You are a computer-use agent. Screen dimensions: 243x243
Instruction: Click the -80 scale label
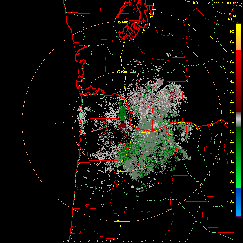pos(231,201)
